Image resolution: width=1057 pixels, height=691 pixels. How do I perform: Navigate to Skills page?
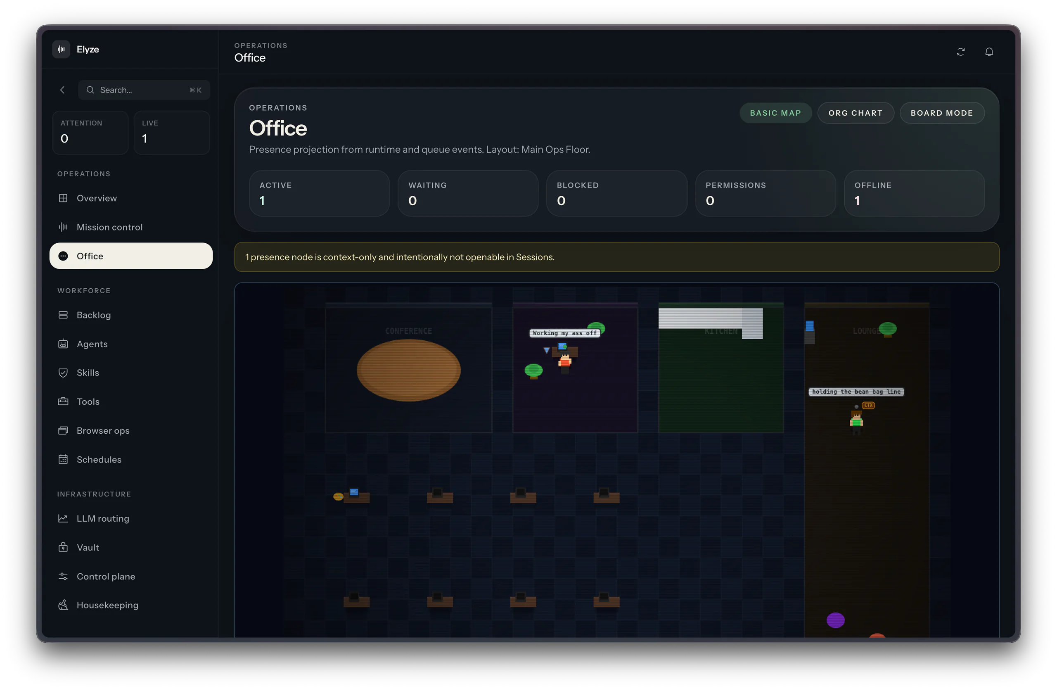point(88,373)
